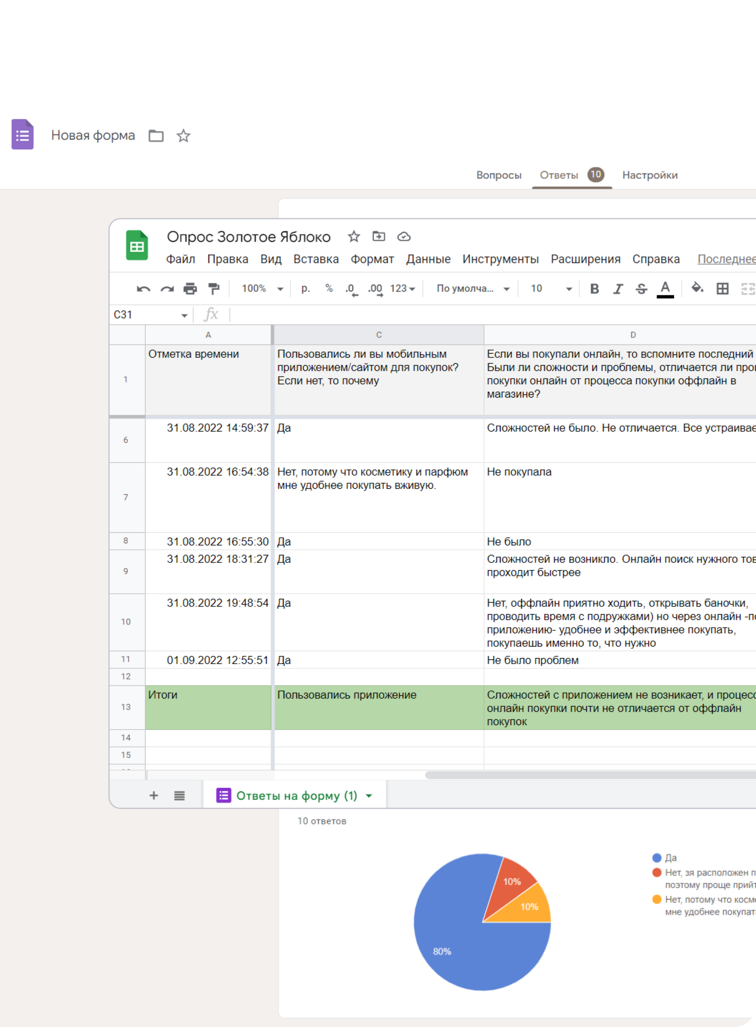Move form to folder icon
756x1027 pixels.
pyautogui.click(x=156, y=136)
